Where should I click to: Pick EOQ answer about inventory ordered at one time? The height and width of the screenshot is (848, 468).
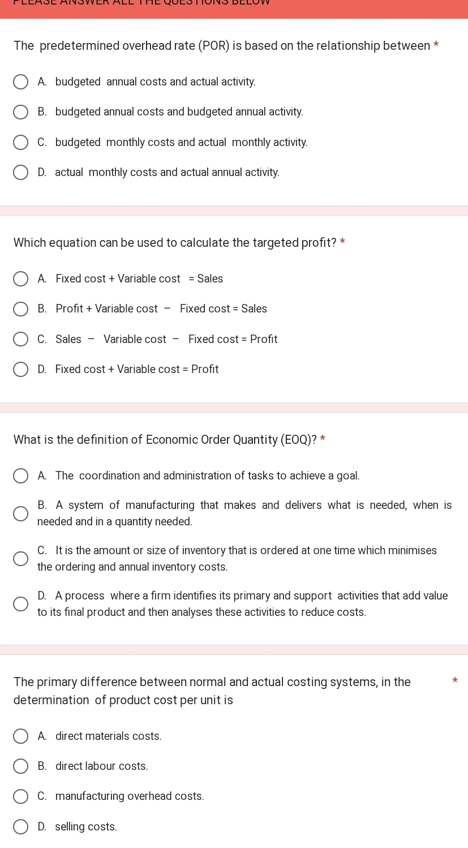pyautogui.click(x=20, y=559)
